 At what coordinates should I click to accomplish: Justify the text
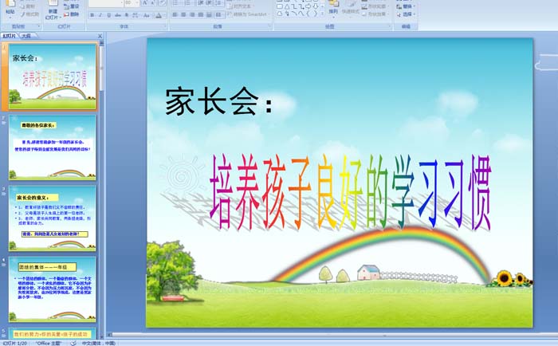coord(201,14)
